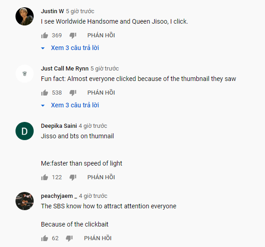
Task: Open Just Call Me Rynn channel name link
Action: (65, 69)
